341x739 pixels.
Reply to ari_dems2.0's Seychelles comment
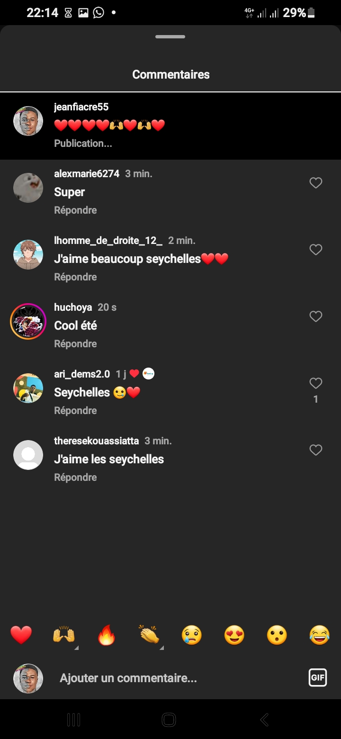(75, 411)
